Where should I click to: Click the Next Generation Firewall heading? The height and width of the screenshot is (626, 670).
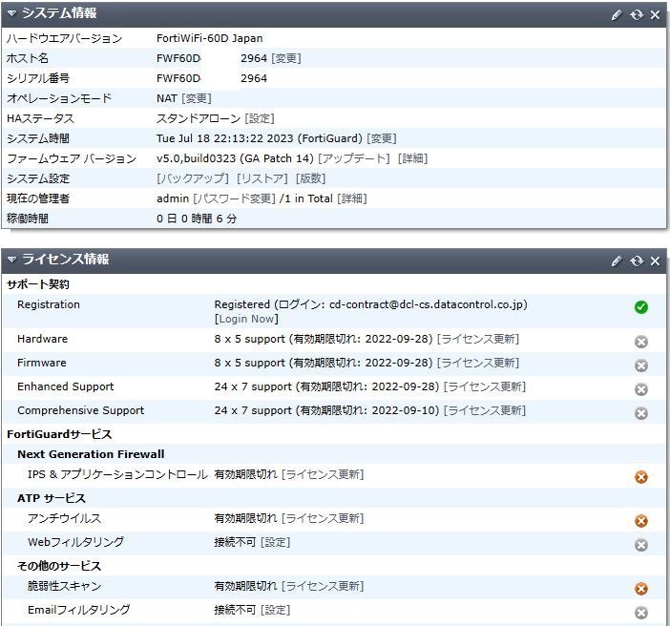[91, 454]
